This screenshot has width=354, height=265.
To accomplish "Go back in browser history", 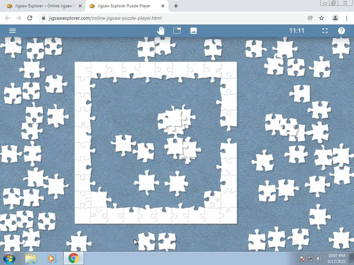I will point(8,18).
